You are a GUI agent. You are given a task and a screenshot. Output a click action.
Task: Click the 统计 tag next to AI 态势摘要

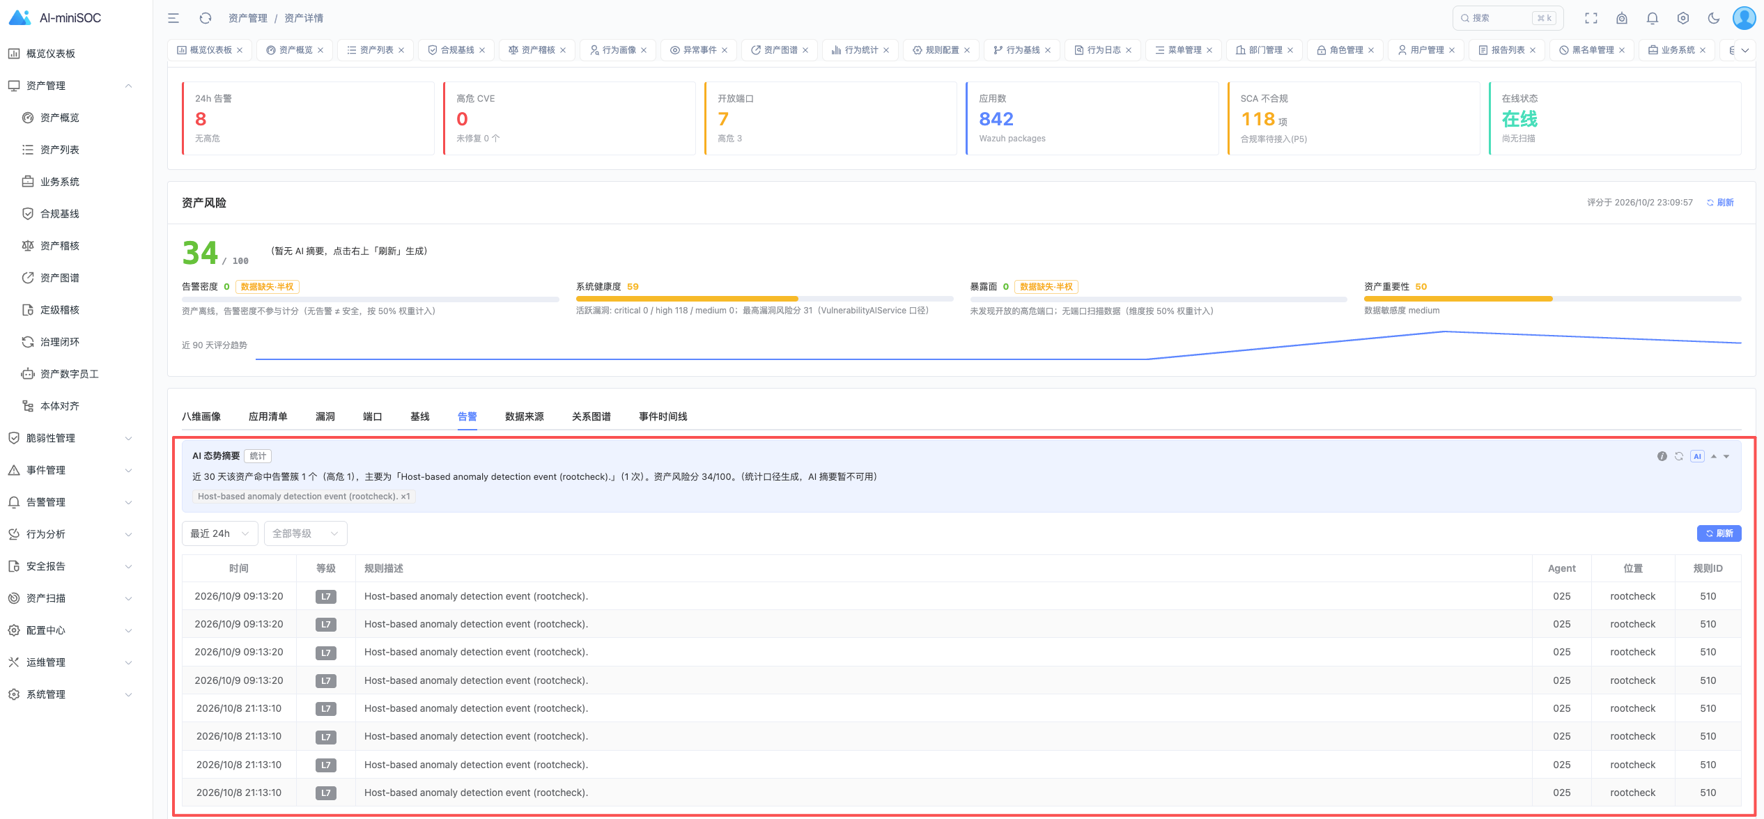pyautogui.click(x=258, y=456)
